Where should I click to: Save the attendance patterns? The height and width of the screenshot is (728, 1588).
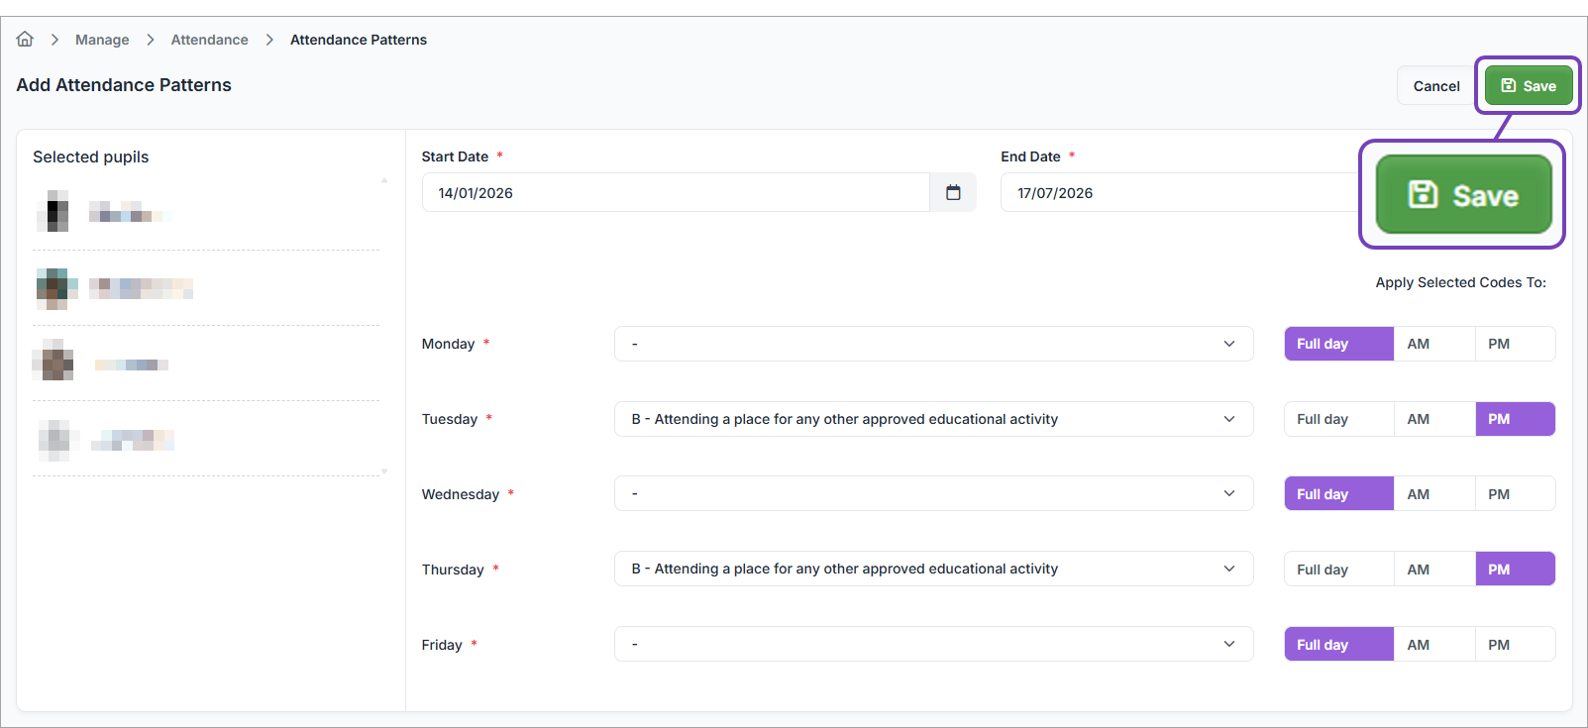coord(1528,86)
